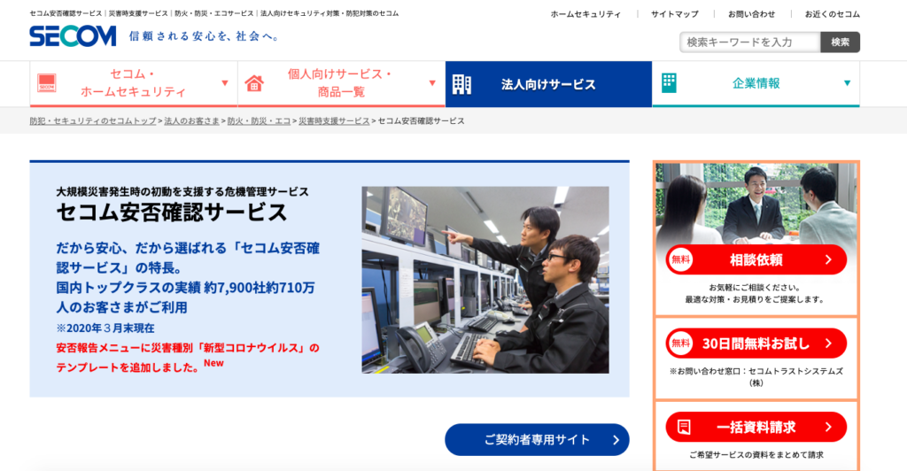Image resolution: width=907 pixels, height=471 pixels.
Task: Open the お近くのセコム link
Action: click(833, 14)
